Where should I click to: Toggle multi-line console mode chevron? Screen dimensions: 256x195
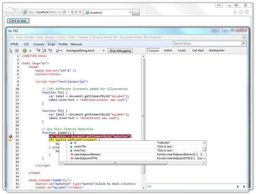tap(244, 186)
